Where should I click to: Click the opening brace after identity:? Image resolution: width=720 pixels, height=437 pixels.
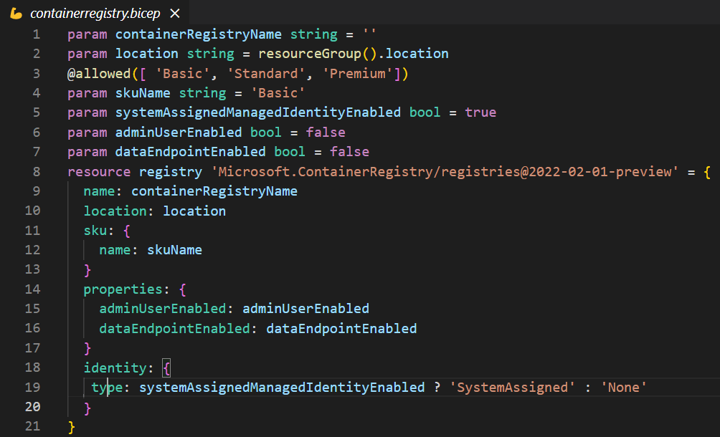(166, 368)
